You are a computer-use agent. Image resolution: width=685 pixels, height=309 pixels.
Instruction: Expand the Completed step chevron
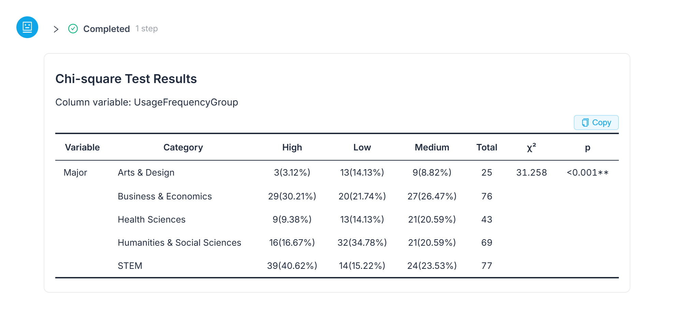(56, 29)
